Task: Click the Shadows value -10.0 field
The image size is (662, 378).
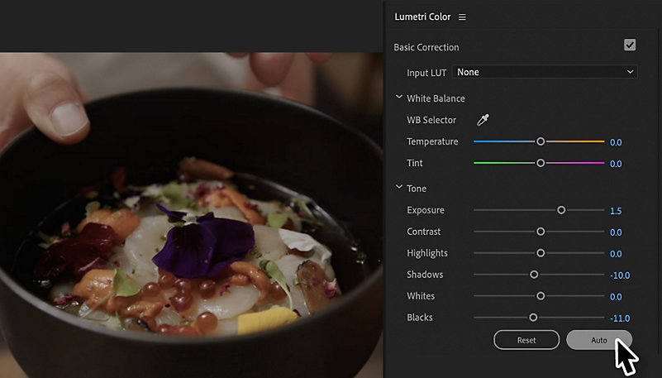Action: (x=620, y=275)
